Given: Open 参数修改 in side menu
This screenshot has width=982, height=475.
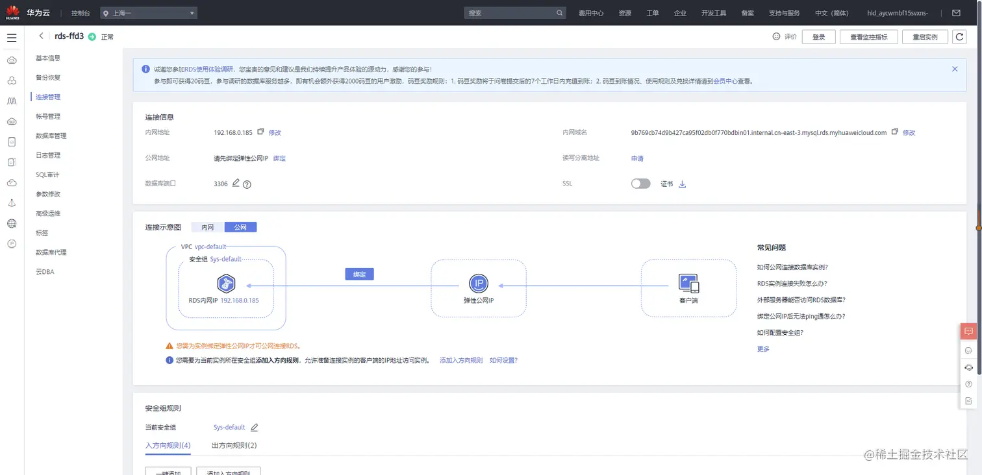Looking at the screenshot, I should click(48, 194).
